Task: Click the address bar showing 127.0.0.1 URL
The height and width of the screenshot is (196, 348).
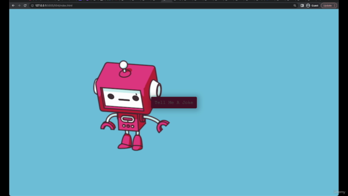Action: pos(163,5)
